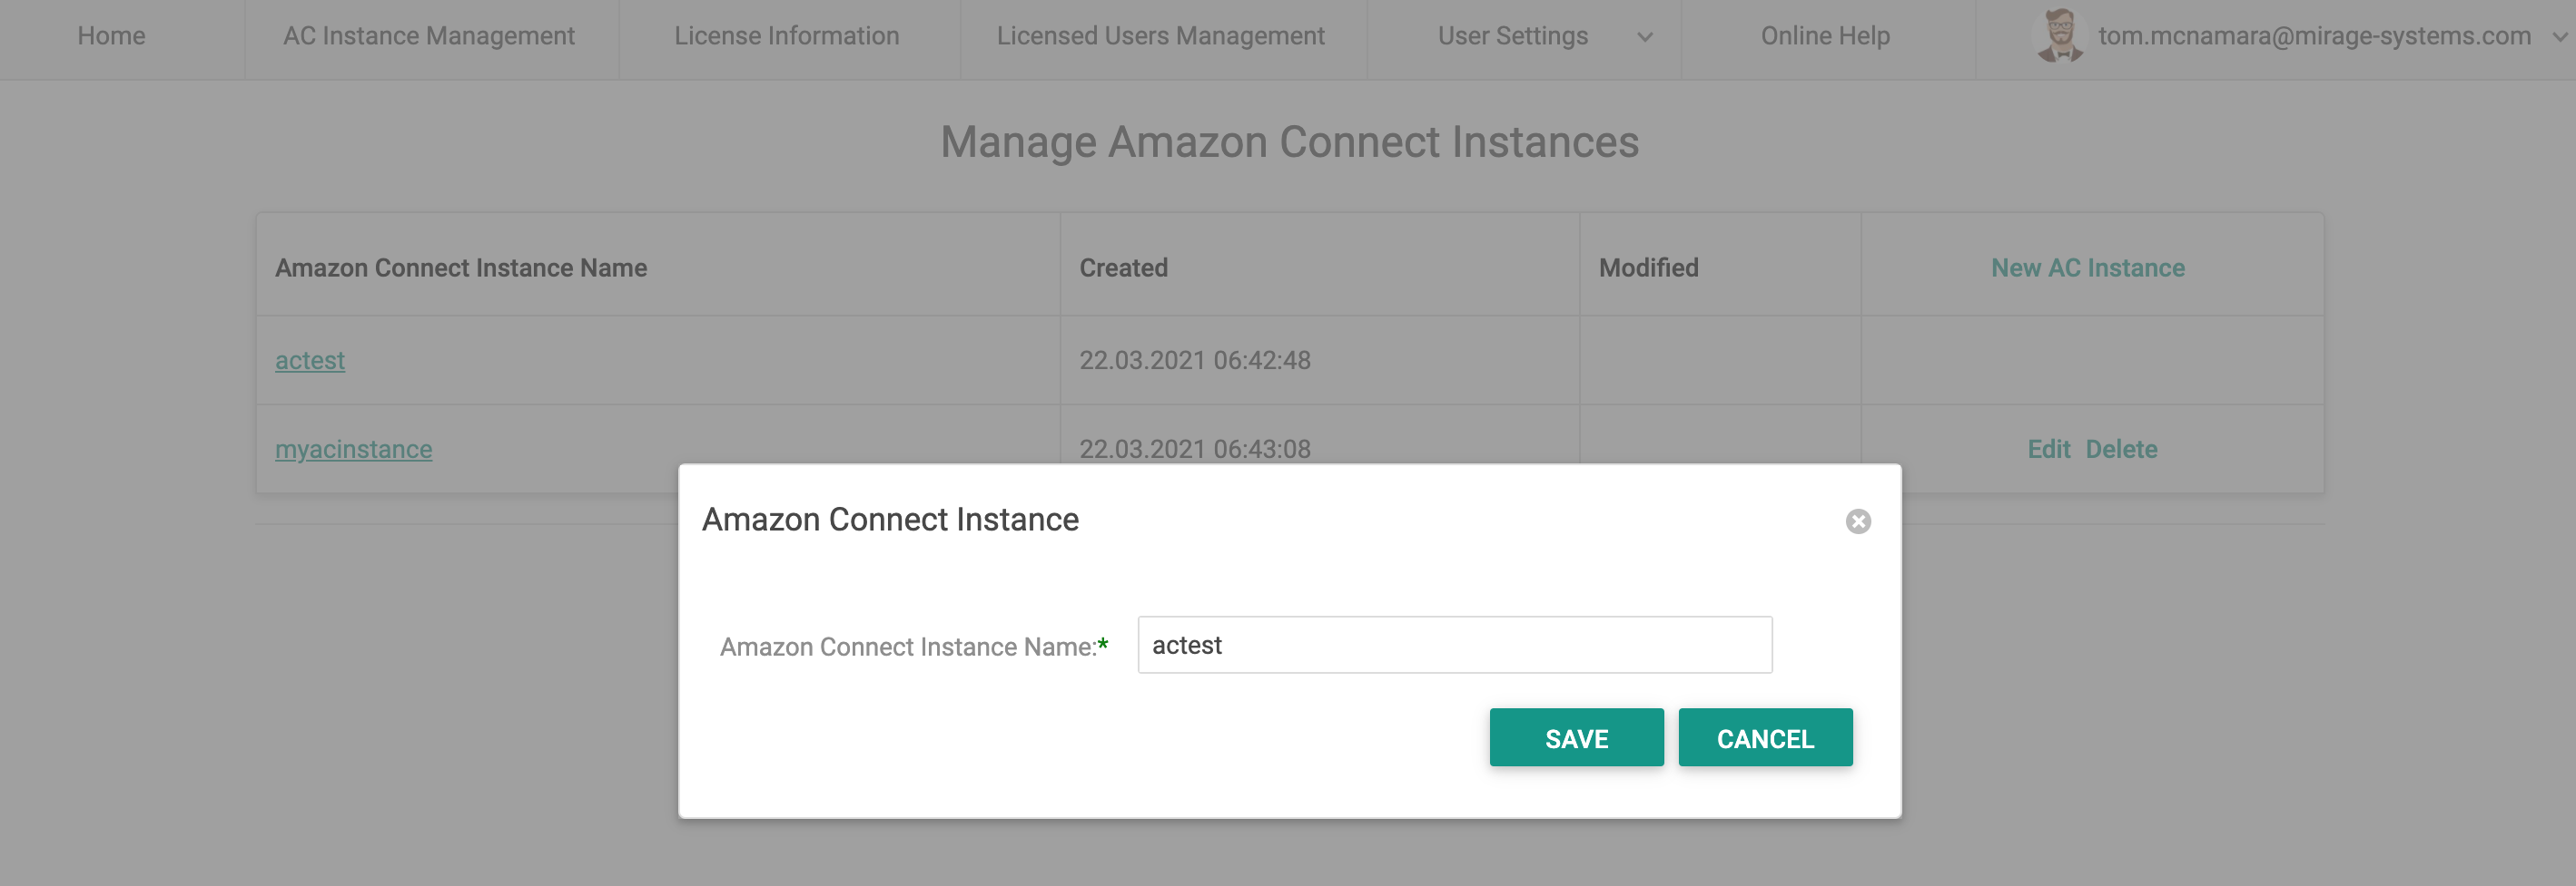This screenshot has height=886, width=2576.
Task: Click into the Amazon Connect Instance Name field
Action: [x=1454, y=646]
